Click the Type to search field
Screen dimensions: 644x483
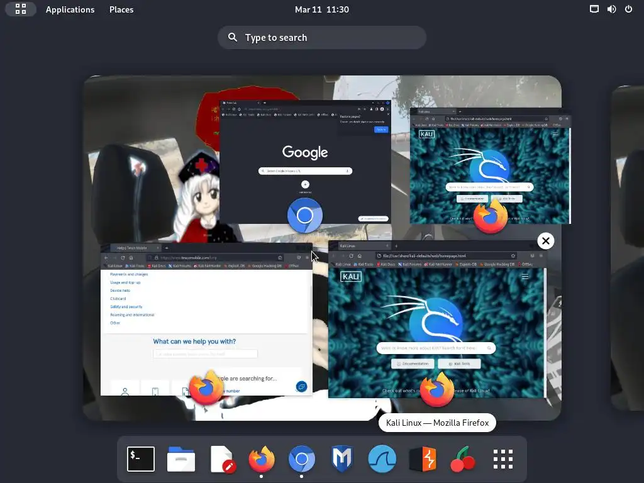322,37
